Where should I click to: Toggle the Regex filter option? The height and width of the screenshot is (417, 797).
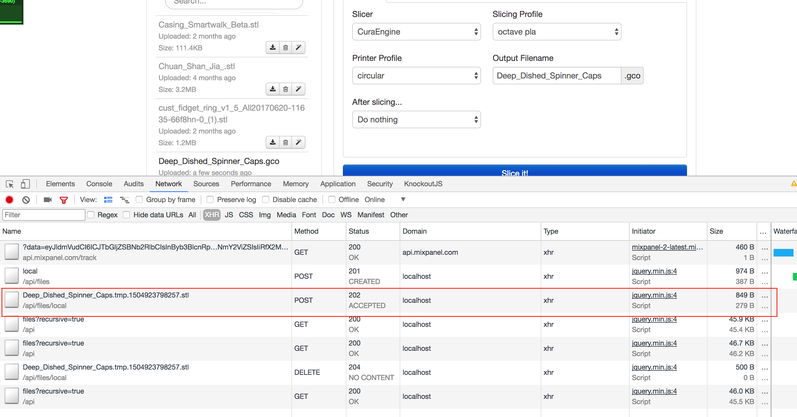click(91, 215)
